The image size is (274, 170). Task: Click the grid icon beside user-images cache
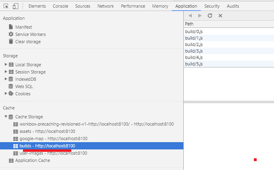[x=16, y=153]
